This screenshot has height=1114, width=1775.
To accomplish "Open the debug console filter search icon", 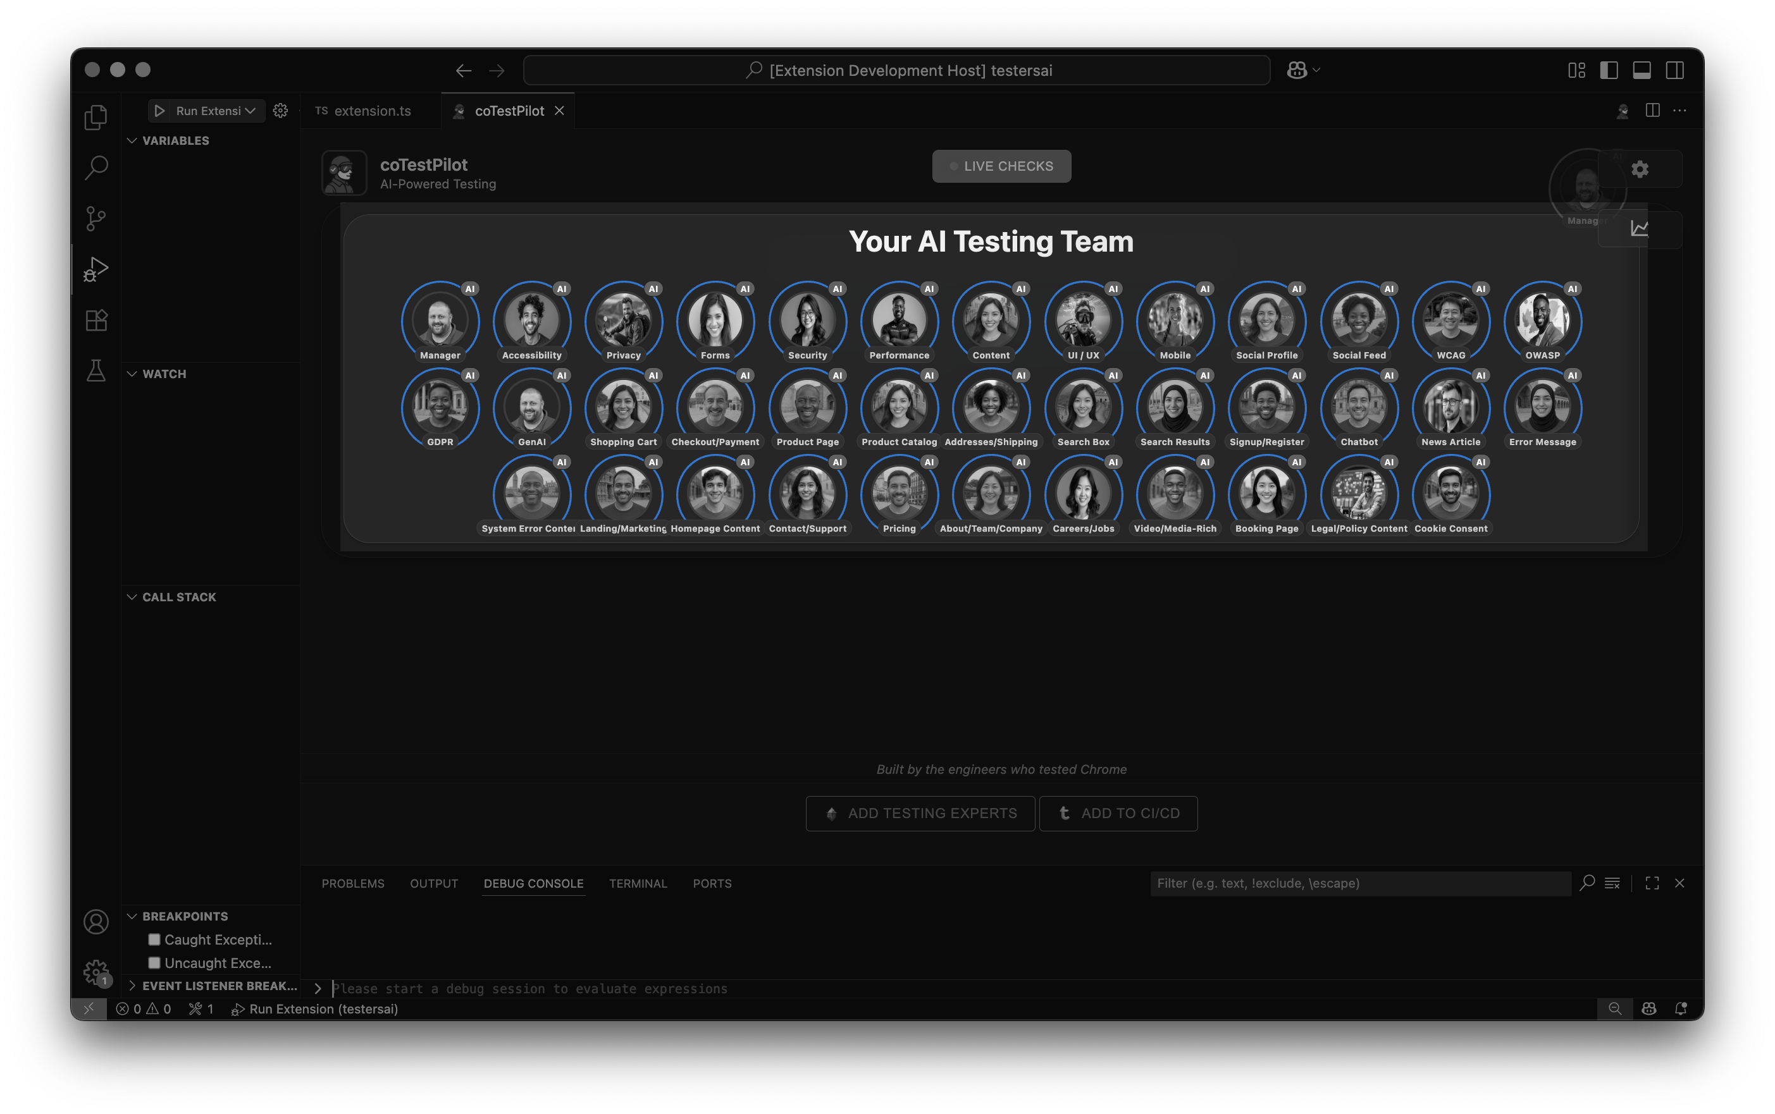I will [x=1587, y=883].
